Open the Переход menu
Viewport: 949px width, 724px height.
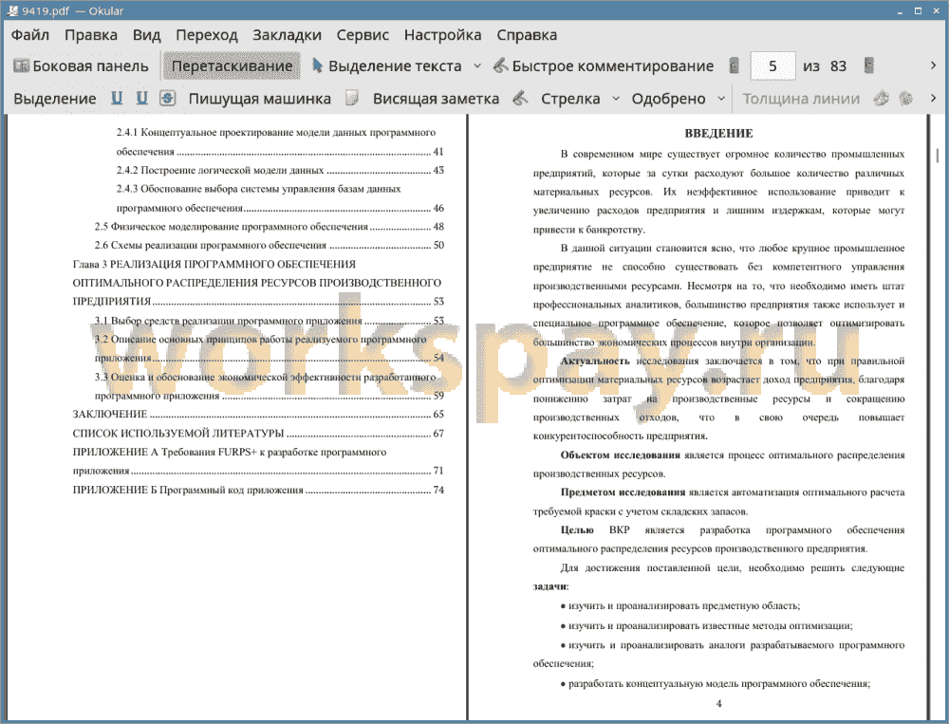(x=206, y=35)
